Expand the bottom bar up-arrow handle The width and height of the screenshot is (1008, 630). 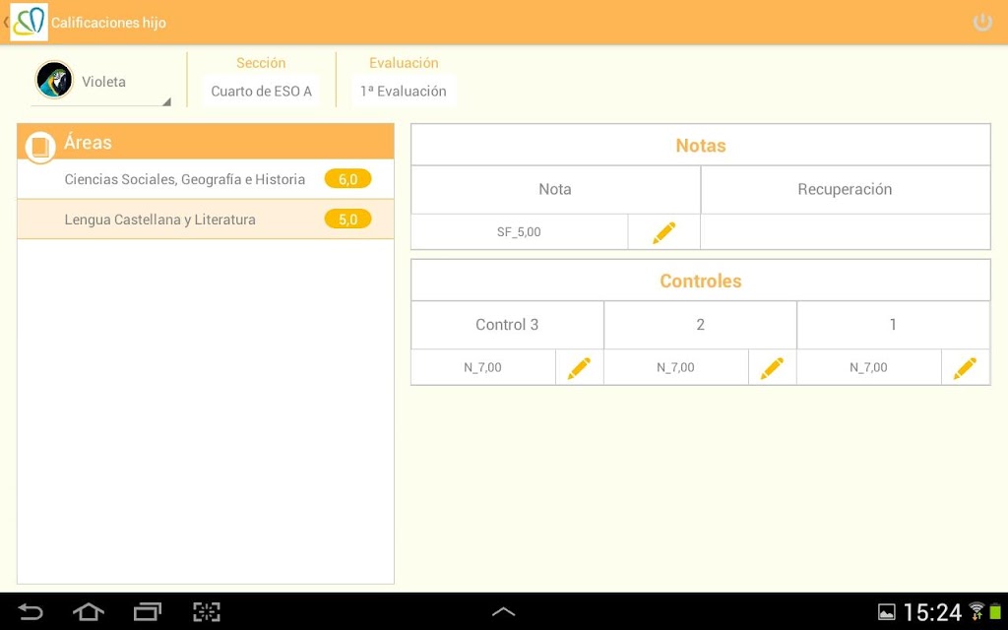tap(503, 612)
